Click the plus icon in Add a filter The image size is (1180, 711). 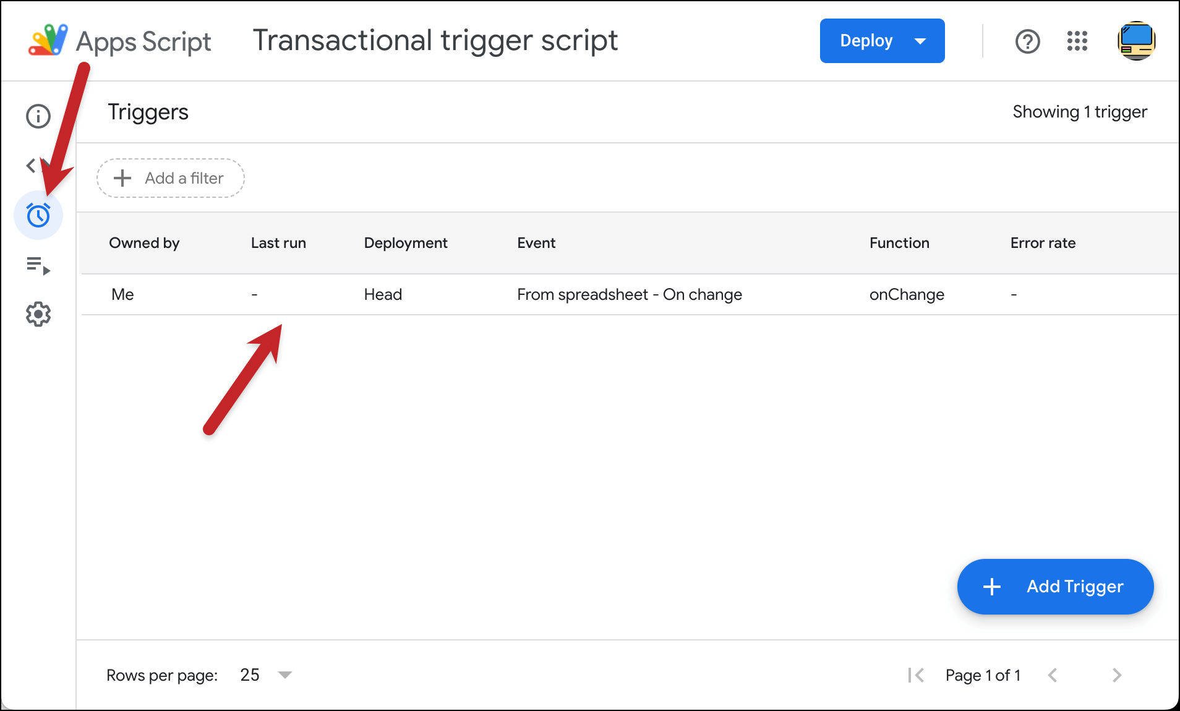(x=122, y=178)
